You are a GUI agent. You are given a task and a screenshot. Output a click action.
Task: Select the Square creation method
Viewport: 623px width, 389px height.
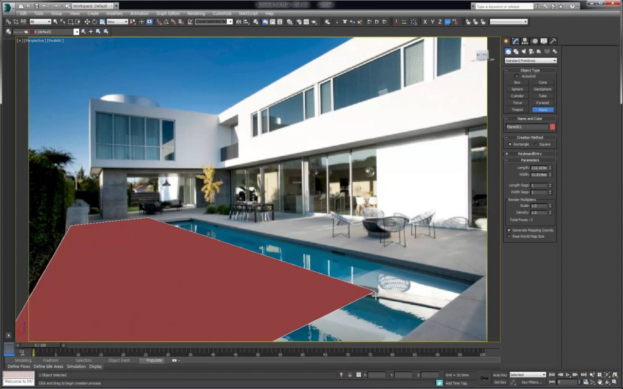tap(536, 144)
